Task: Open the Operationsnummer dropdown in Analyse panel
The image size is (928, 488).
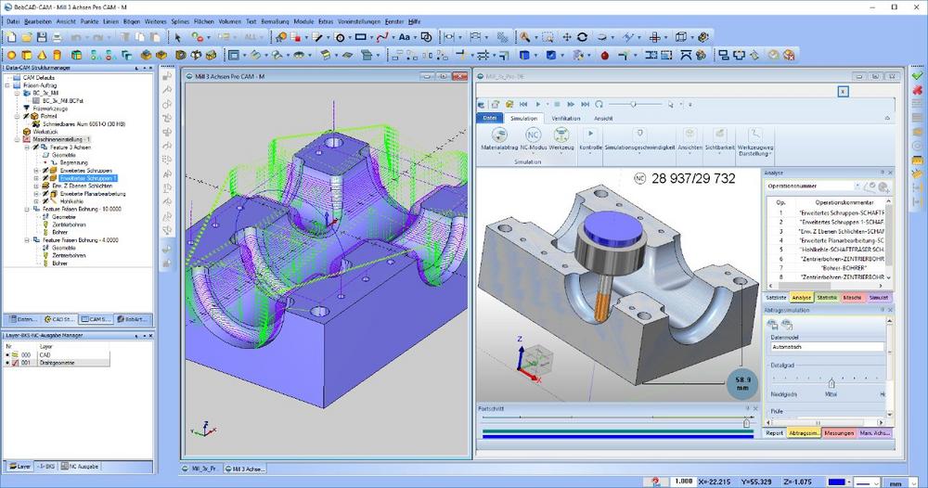Action: 856,186
